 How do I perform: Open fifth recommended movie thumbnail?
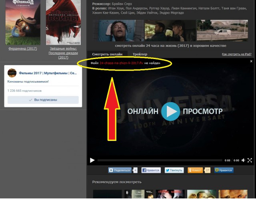(233, 194)
